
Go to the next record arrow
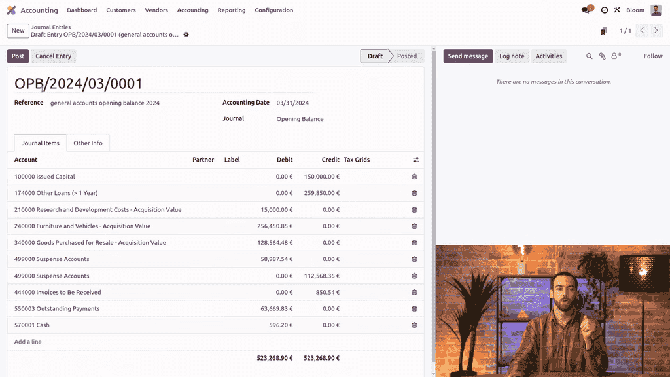656,31
